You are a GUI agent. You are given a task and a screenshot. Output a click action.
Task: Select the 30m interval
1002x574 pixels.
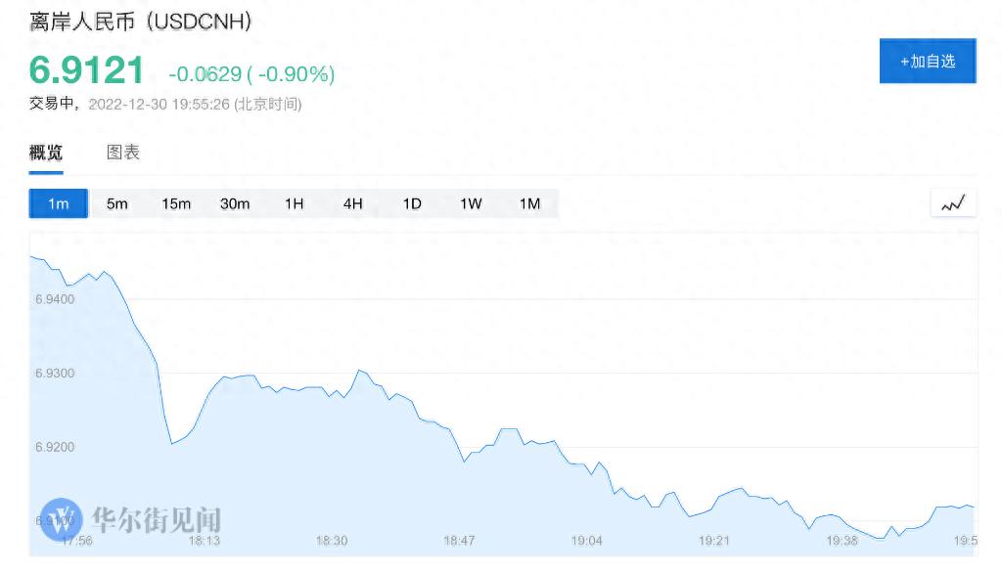tap(235, 203)
